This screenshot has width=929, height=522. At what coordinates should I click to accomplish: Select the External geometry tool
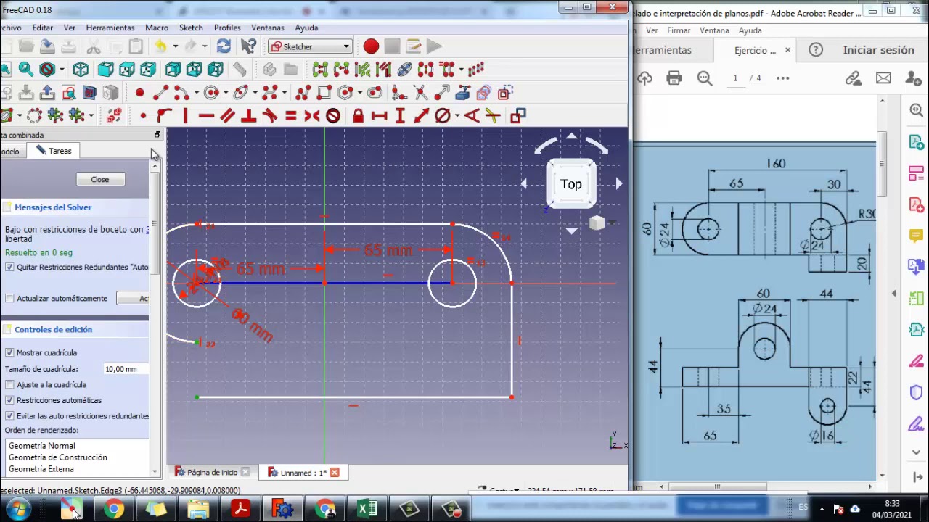[462, 93]
